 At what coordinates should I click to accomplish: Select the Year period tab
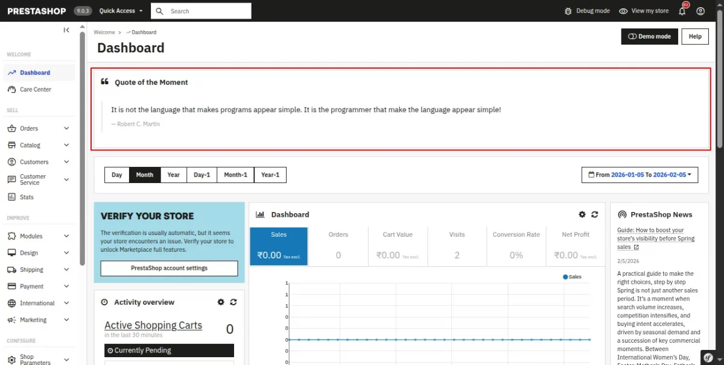pos(174,175)
